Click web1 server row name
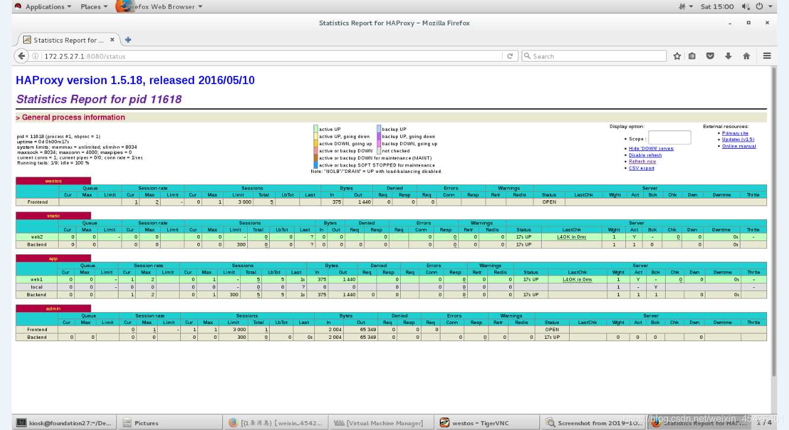This screenshot has width=789, height=430. pos(36,280)
